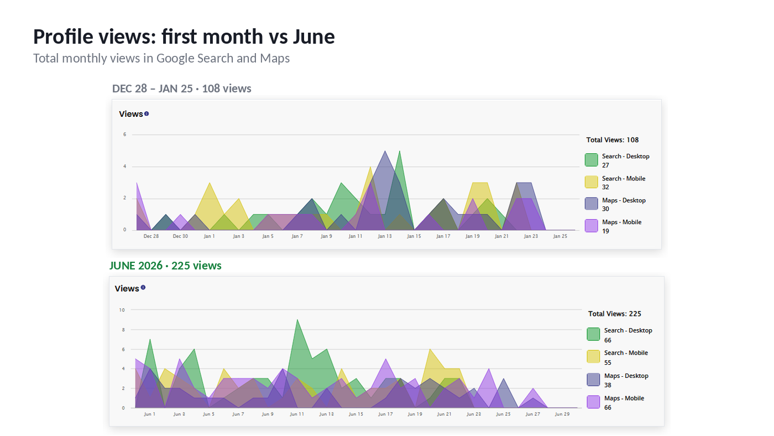The height and width of the screenshot is (436, 774).
Task: Click the 'Jan 1' axis label
Action: (x=209, y=236)
